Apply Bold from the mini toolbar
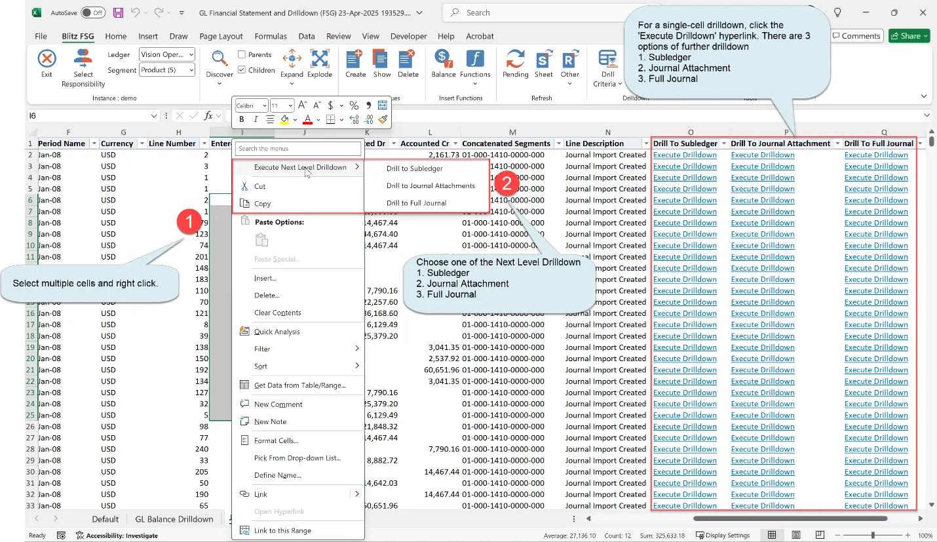 click(242, 119)
